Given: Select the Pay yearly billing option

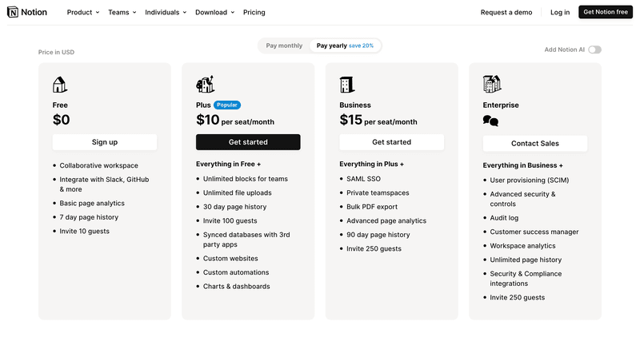Looking at the screenshot, I should click(x=345, y=46).
